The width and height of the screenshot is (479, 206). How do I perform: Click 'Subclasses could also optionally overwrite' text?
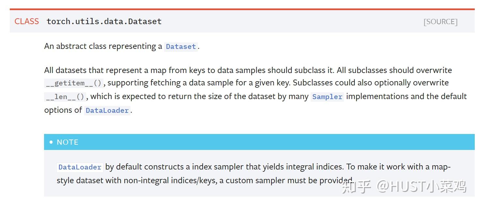click(x=371, y=83)
